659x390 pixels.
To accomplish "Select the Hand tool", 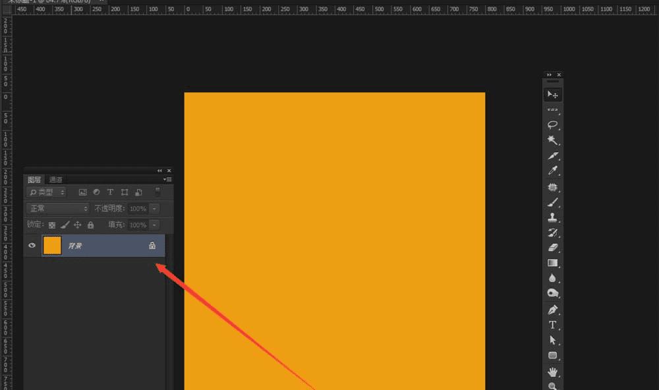I will pyautogui.click(x=552, y=372).
